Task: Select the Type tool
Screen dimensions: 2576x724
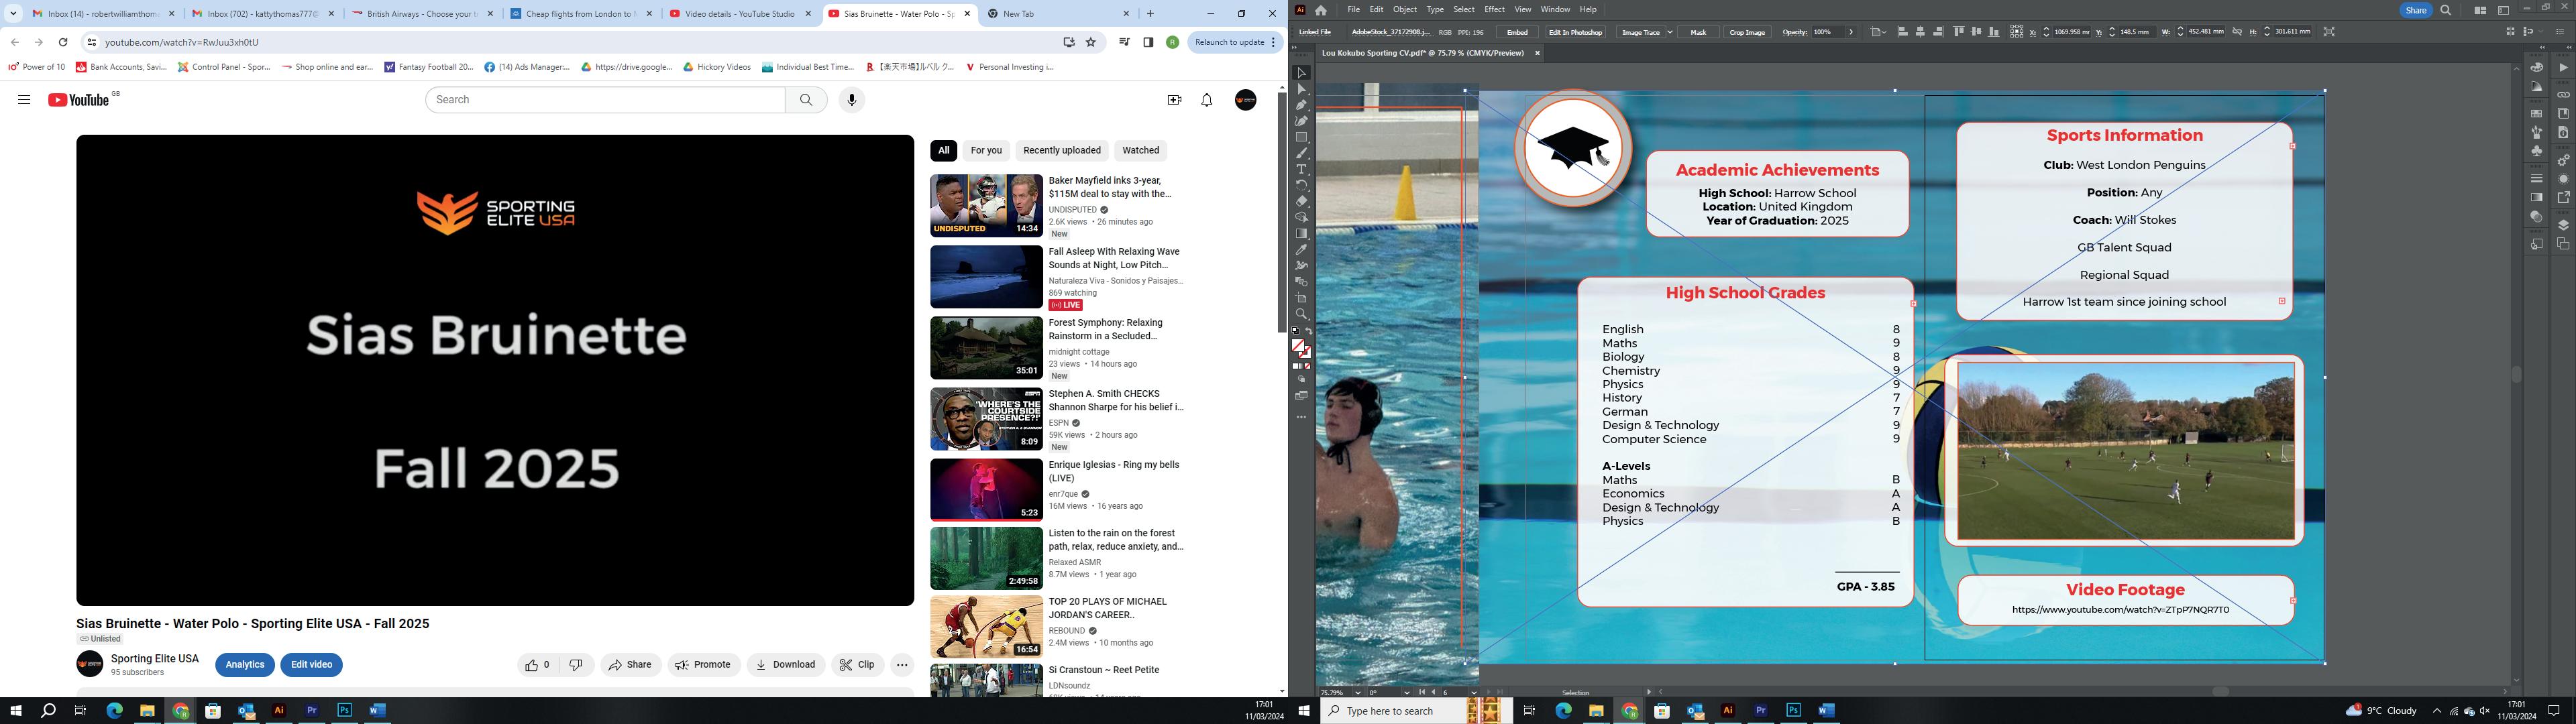Action: coord(1301,169)
